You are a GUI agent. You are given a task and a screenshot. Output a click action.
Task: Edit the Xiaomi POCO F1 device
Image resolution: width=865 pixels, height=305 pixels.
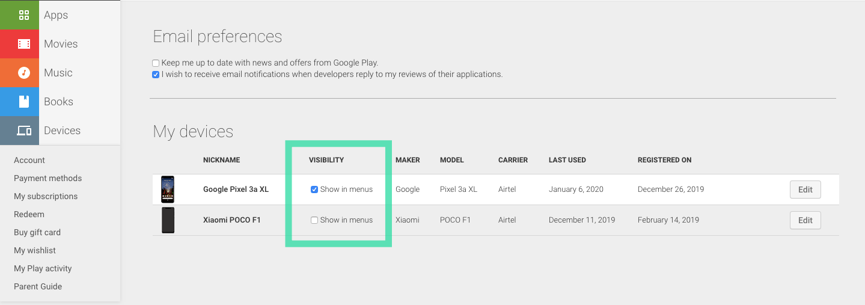click(805, 220)
